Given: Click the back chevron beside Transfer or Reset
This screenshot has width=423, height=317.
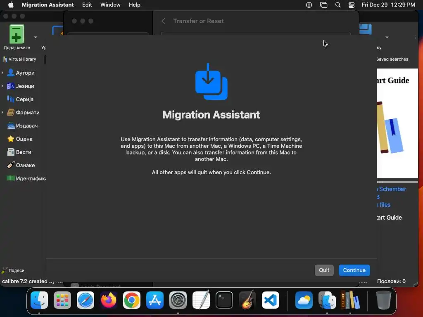Looking at the screenshot, I should point(163,21).
